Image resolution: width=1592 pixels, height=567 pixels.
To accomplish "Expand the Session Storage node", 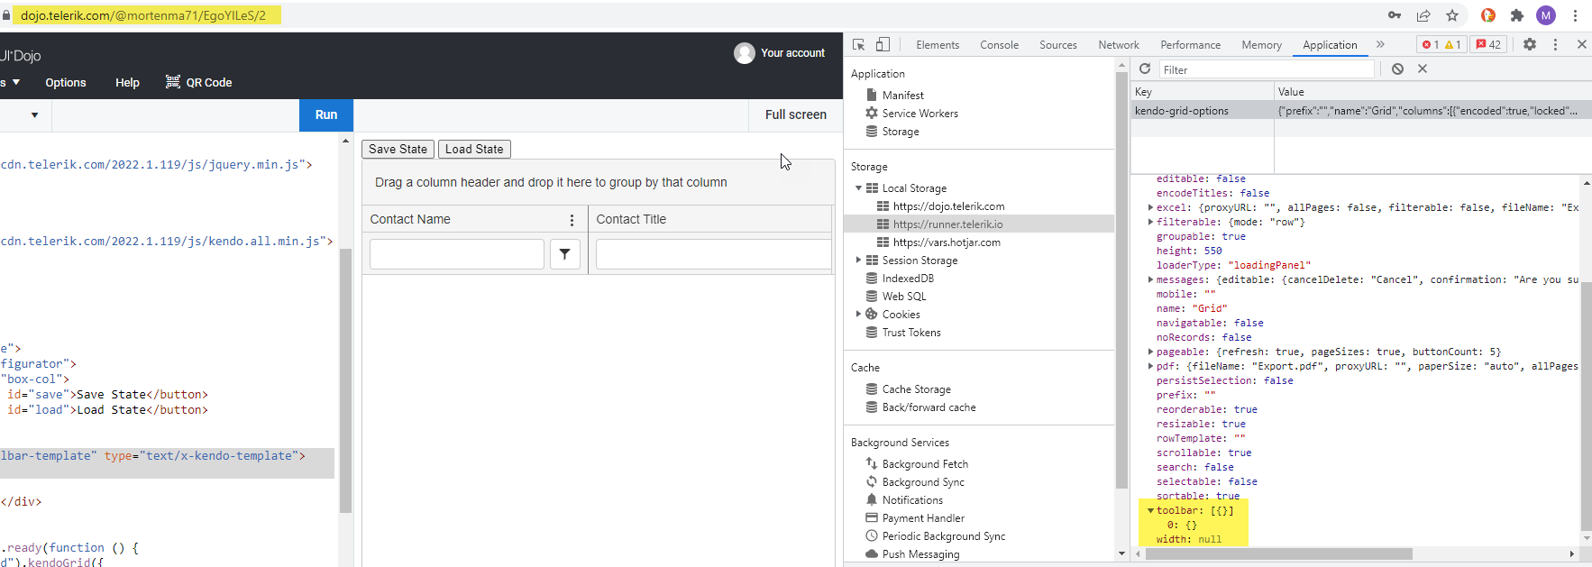I will pos(858,261).
